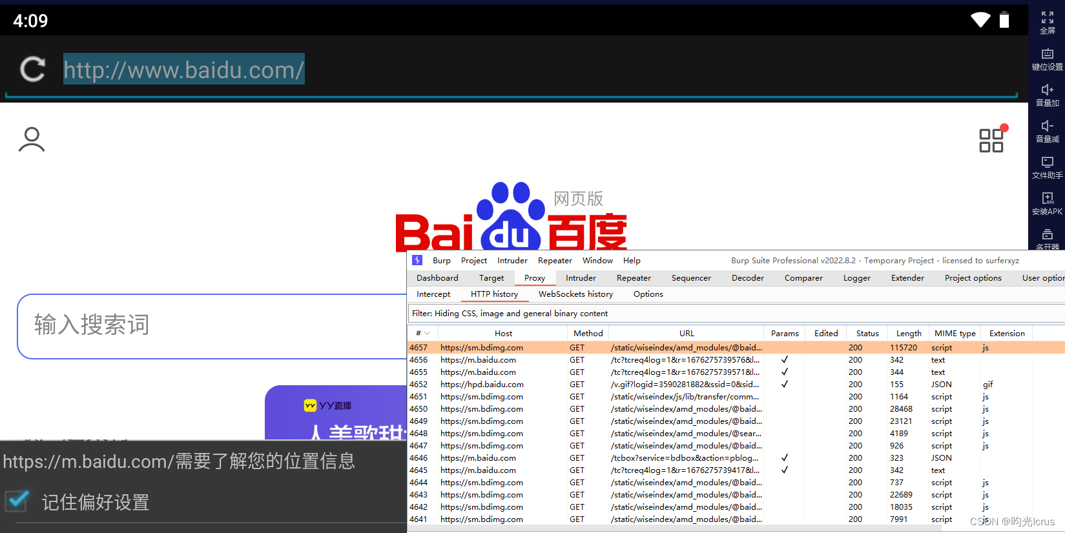
Task: Switch to the Target tab
Action: point(491,278)
